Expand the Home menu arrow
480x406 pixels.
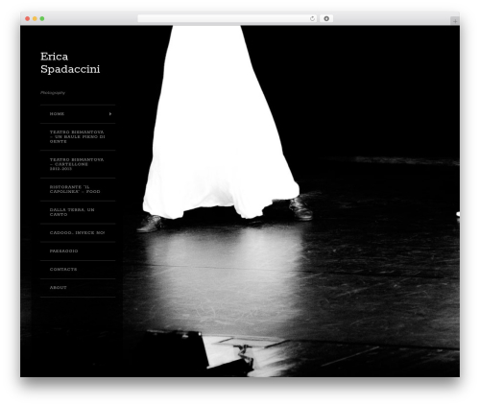pyautogui.click(x=110, y=114)
